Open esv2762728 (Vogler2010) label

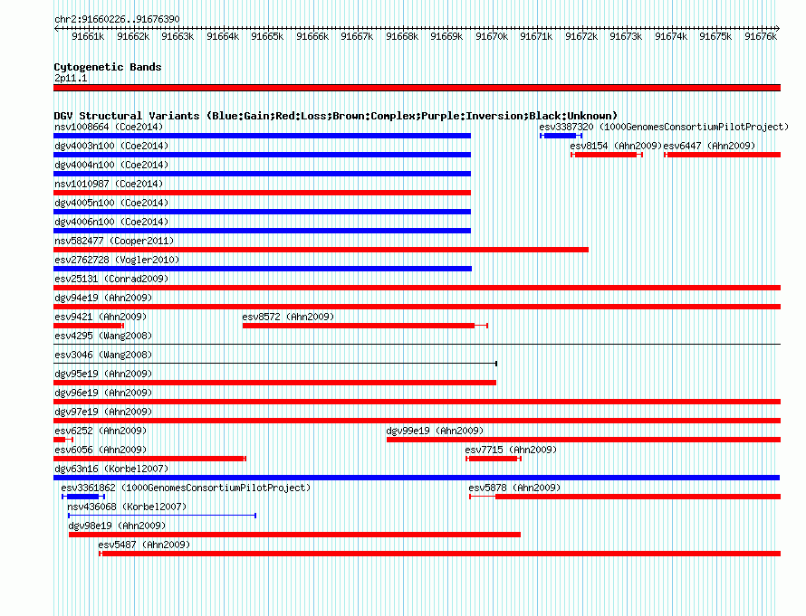(117, 260)
